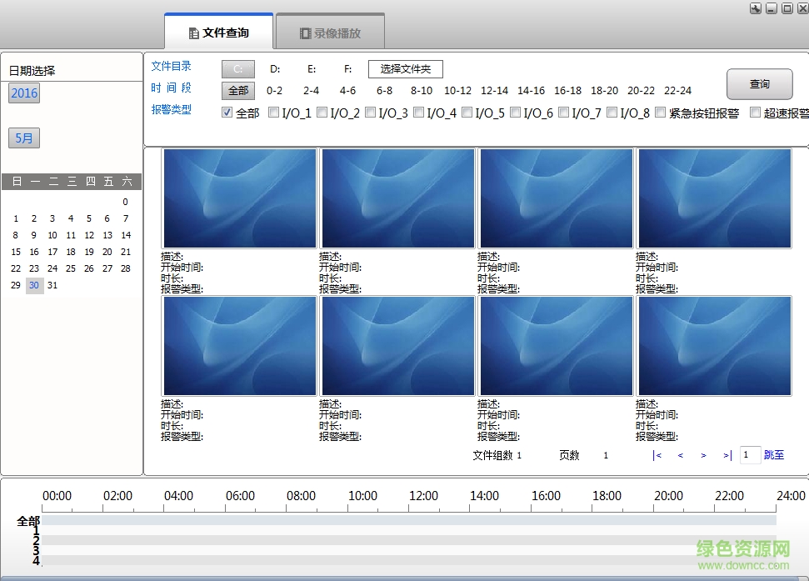Open the 2016 year selector

[23, 93]
